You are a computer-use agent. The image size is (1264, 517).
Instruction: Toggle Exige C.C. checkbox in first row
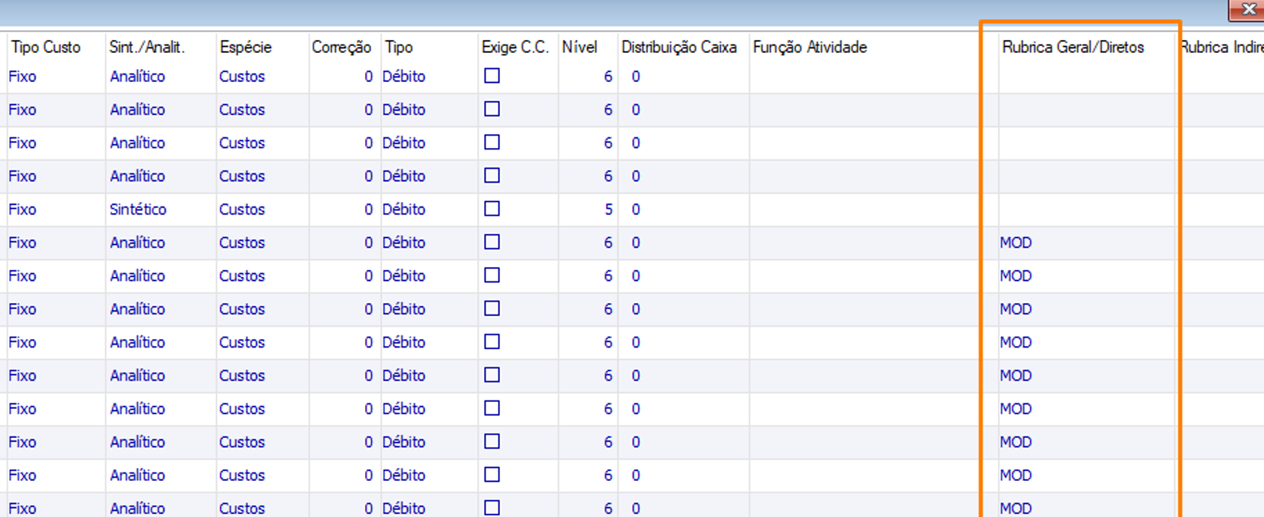(x=492, y=76)
